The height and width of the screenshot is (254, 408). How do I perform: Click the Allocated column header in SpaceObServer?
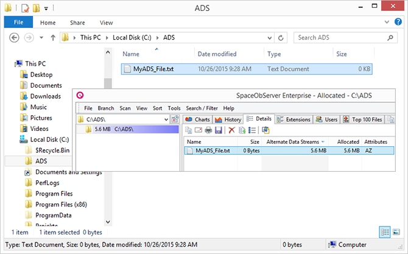pyautogui.click(x=348, y=142)
